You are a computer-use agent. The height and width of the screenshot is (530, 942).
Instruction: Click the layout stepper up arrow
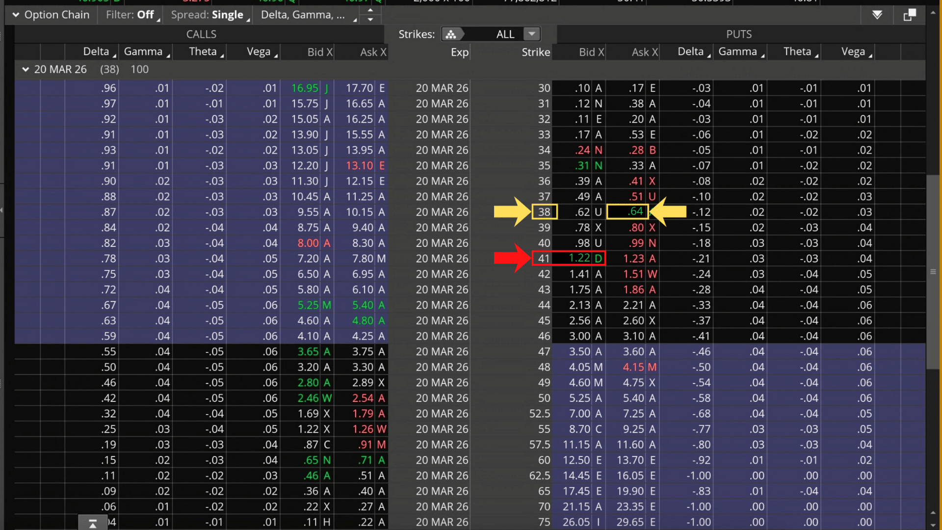[370, 10]
